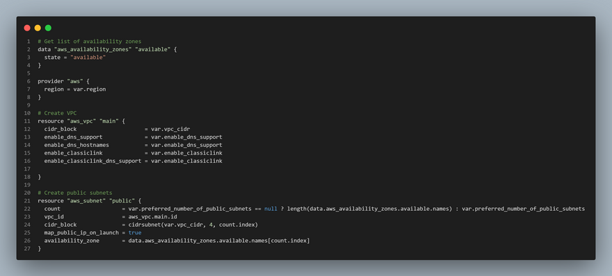Click the resource "aws_vpc" "main" line

coord(81,121)
